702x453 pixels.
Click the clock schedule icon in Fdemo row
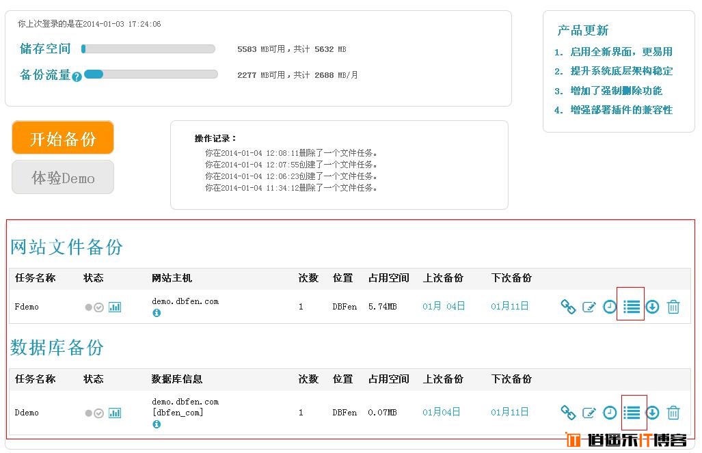click(610, 307)
